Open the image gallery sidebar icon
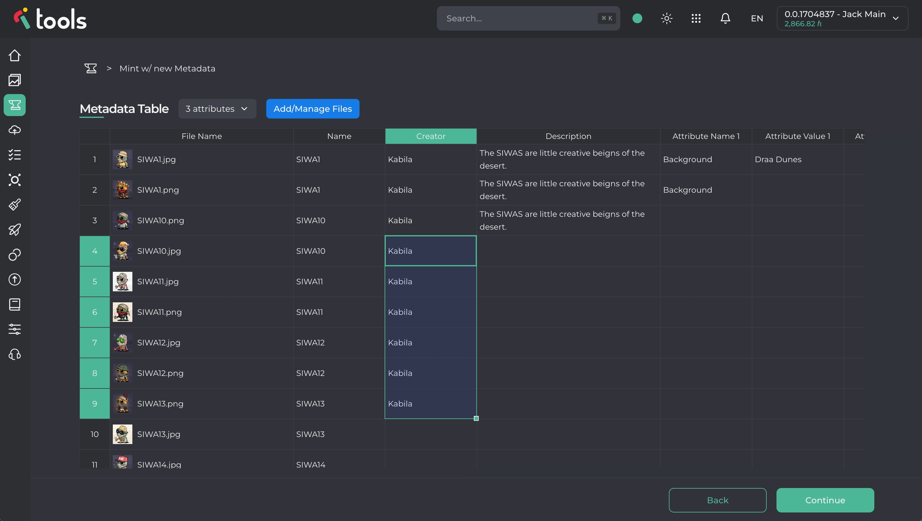922x521 pixels. 15,80
